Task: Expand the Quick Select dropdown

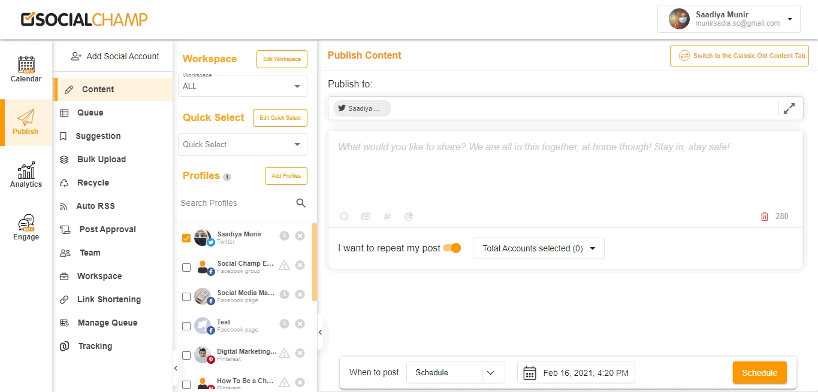Action: (243, 144)
